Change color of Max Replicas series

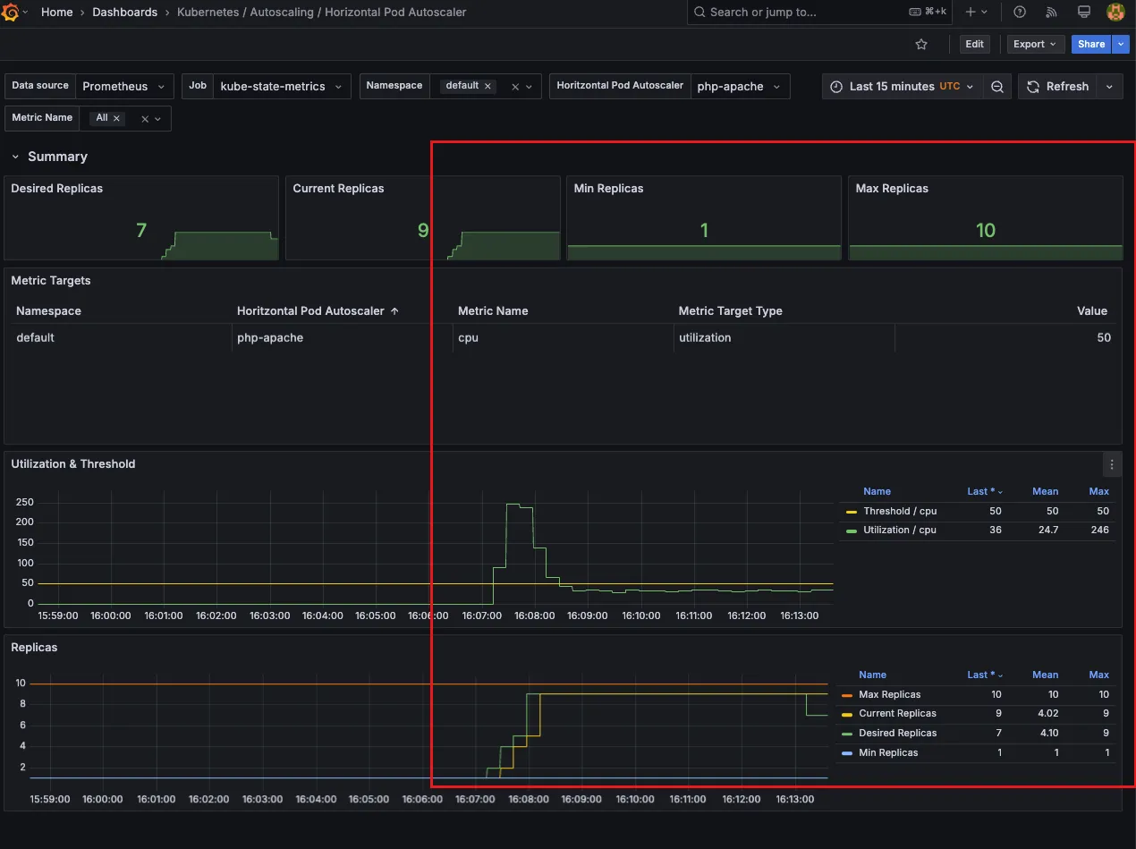pos(847,695)
